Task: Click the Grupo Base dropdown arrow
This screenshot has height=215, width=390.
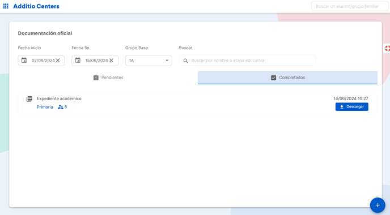Action: pos(167,61)
